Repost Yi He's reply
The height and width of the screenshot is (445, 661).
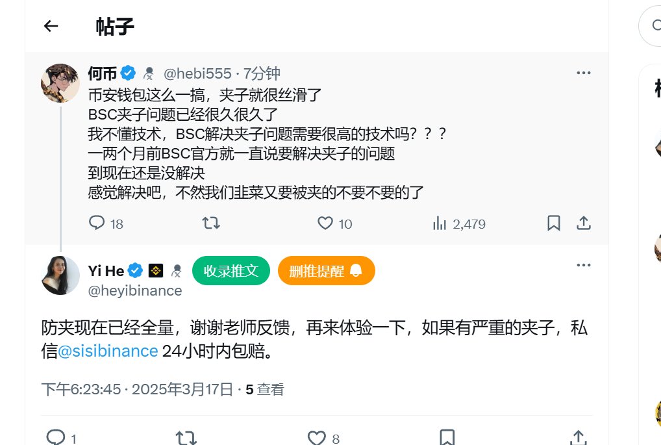click(186, 437)
